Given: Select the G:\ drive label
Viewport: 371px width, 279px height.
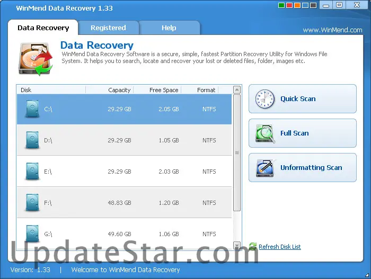Looking at the screenshot, I should pos(48,234).
